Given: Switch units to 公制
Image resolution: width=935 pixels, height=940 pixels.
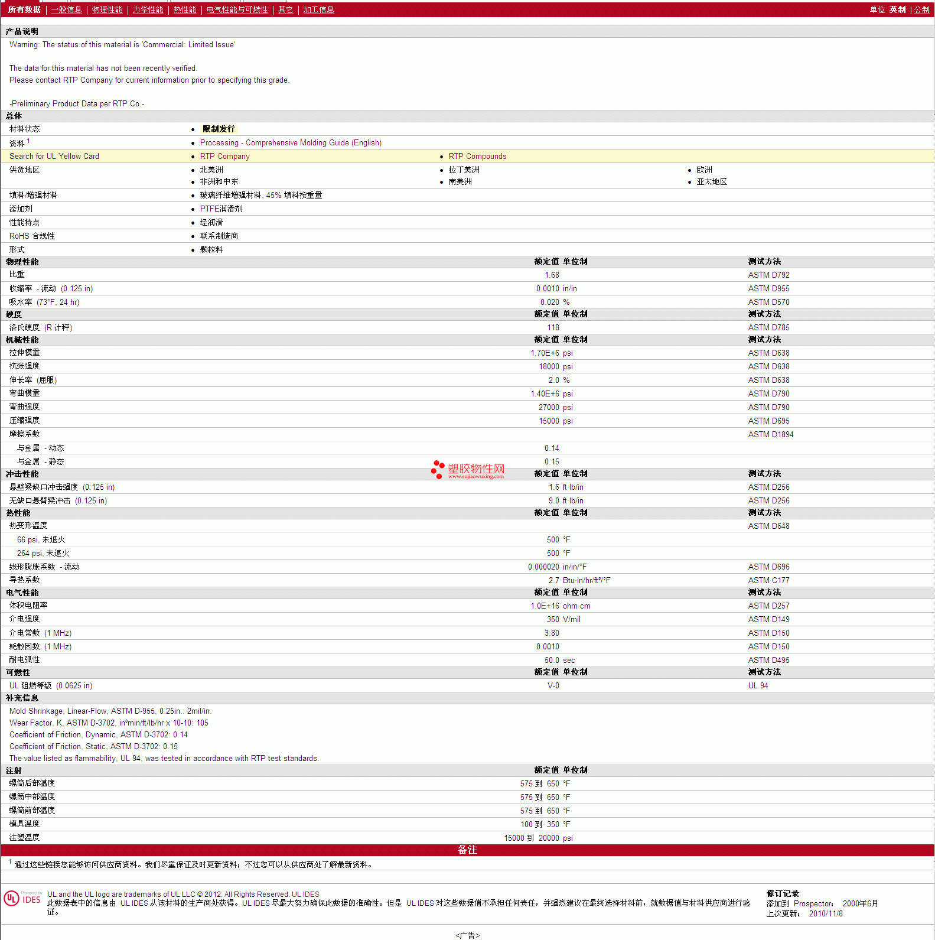Looking at the screenshot, I should 921,9.
